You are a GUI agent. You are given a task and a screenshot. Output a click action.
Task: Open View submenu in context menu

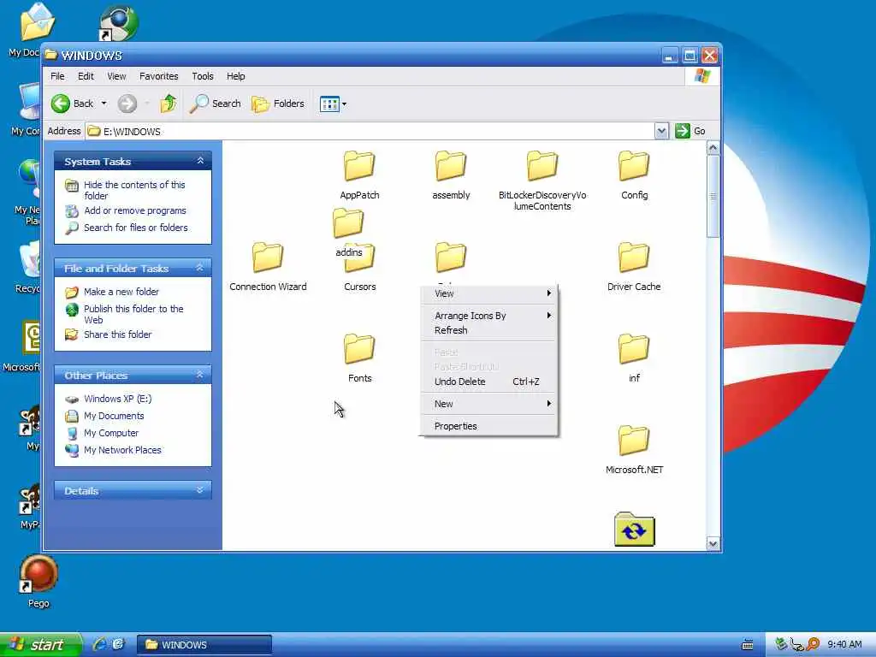(488, 293)
